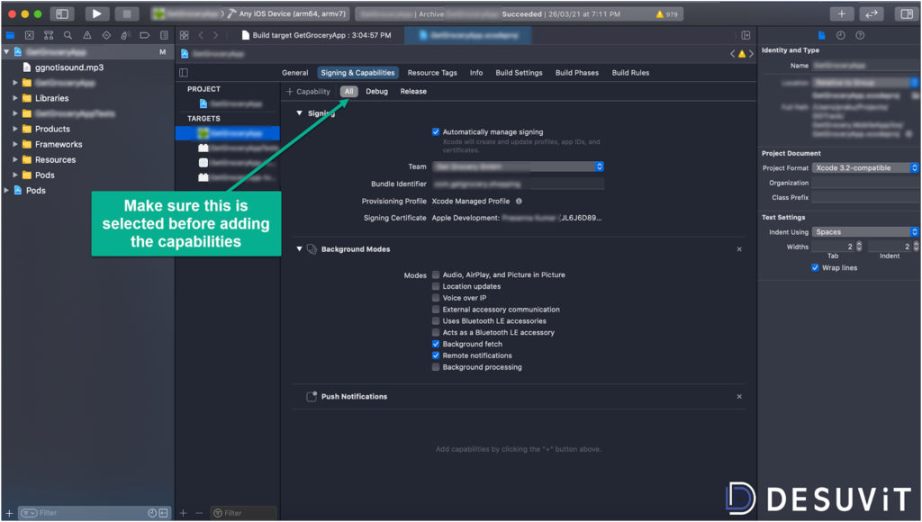Viewport: 922px width, 522px height.
Task: Jump to the next issue arrow
Action: 751,54
